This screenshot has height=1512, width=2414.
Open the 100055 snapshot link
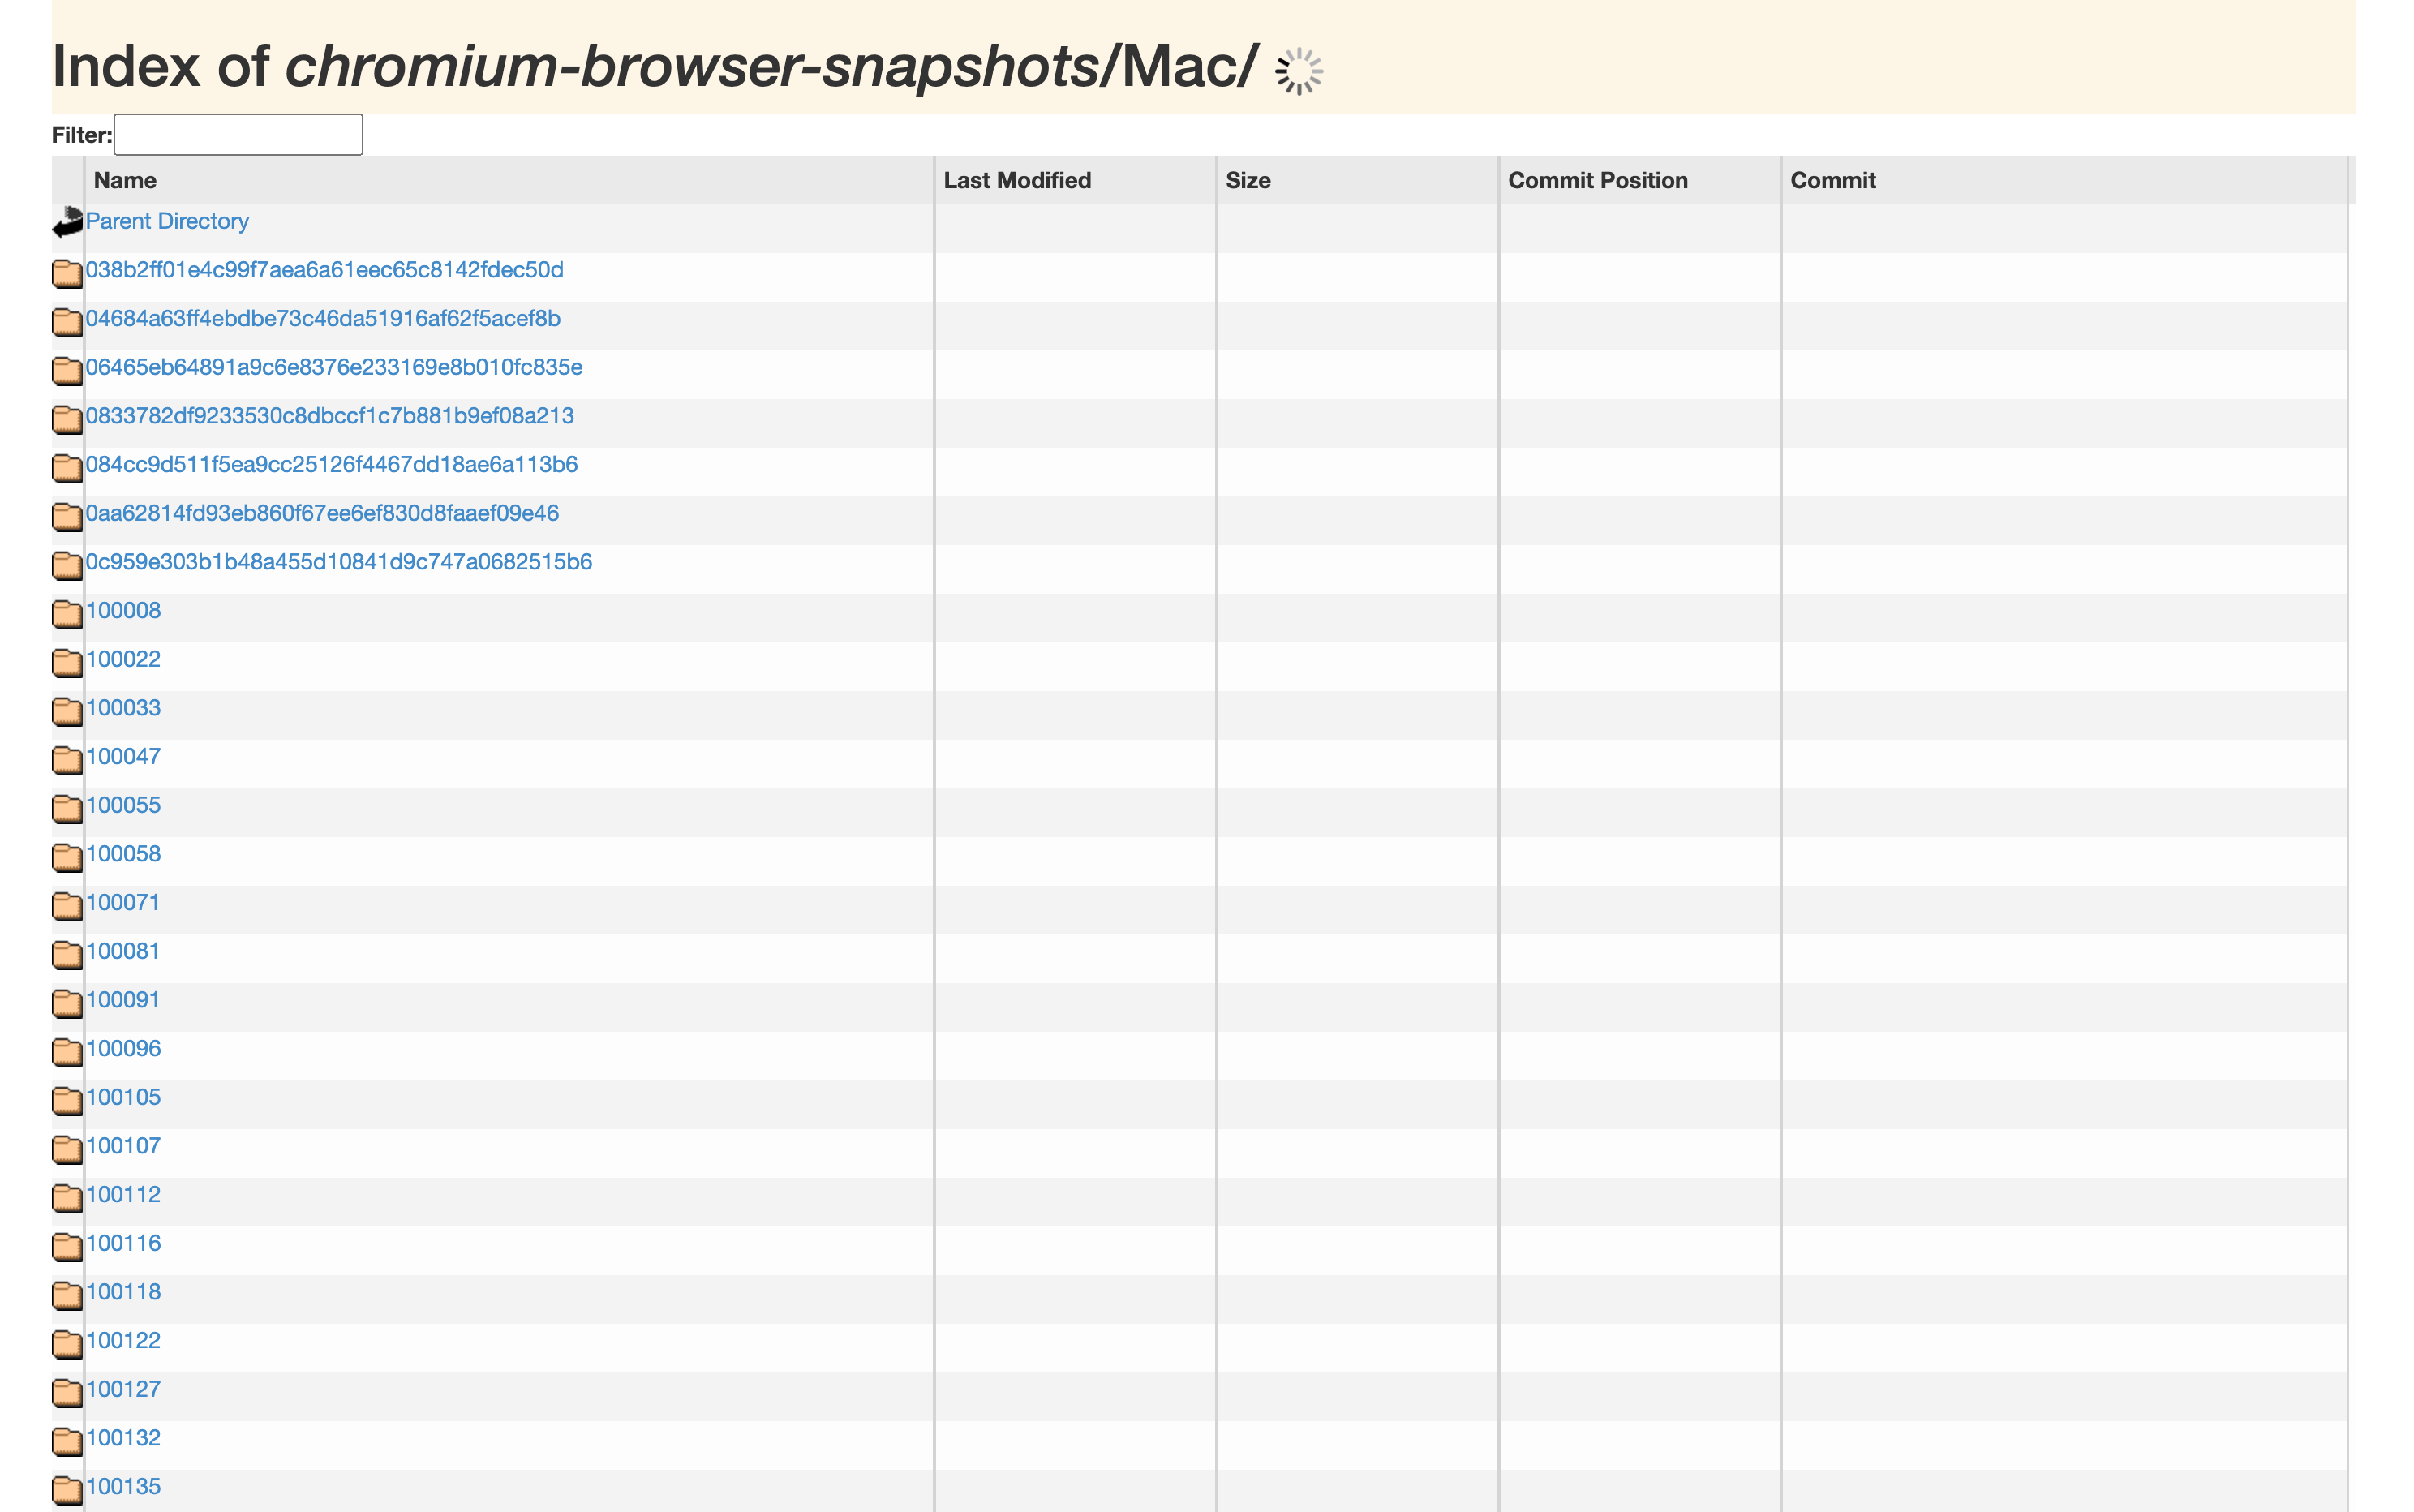pyautogui.click(x=123, y=805)
